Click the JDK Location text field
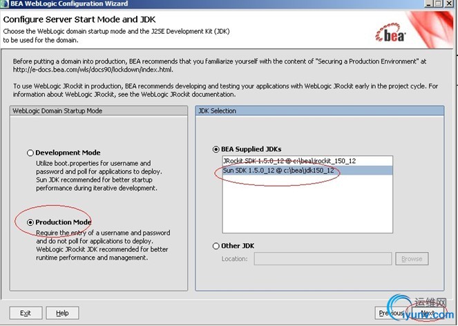 pos(323,259)
